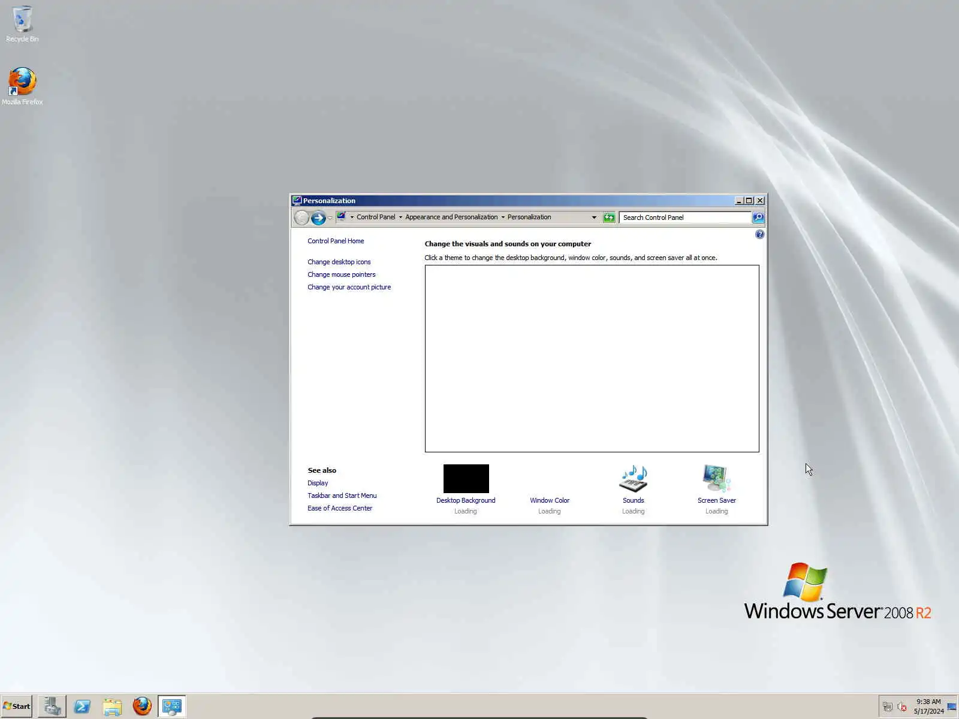Screen dimensions: 959x719
Task: Click the Personalization breadcrumb
Action: pyautogui.click(x=529, y=217)
